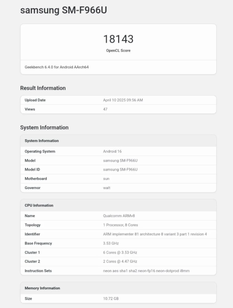Select the ARM implementer Identifier value
This screenshot has height=308, width=233.
(x=155, y=234)
